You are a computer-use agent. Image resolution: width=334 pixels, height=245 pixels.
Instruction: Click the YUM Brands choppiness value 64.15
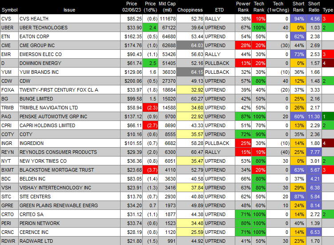coord(190,72)
